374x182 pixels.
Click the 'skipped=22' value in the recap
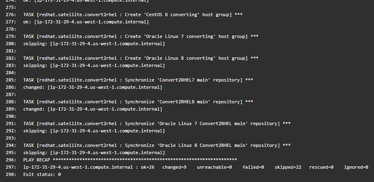click(x=288, y=167)
